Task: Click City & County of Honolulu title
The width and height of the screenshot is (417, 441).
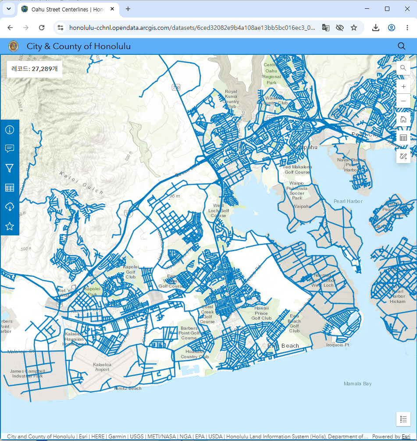Action: 78,46
